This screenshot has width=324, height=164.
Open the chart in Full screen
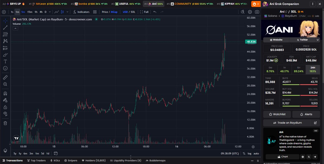(144, 12)
